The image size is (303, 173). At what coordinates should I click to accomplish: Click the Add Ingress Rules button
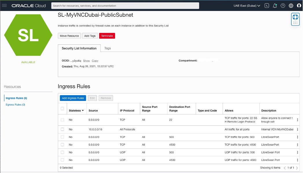pyautogui.click(x=73, y=98)
